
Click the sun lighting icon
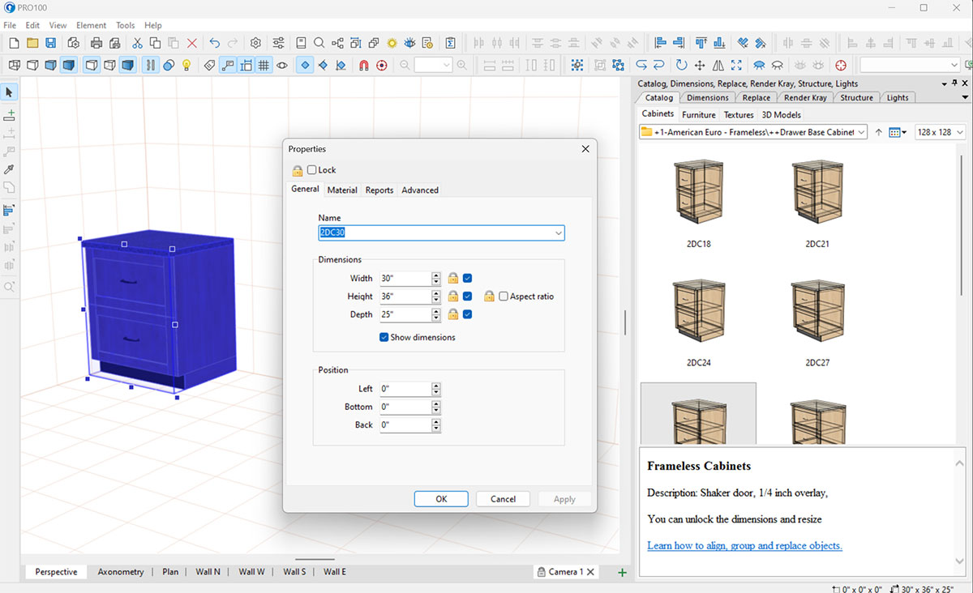392,43
